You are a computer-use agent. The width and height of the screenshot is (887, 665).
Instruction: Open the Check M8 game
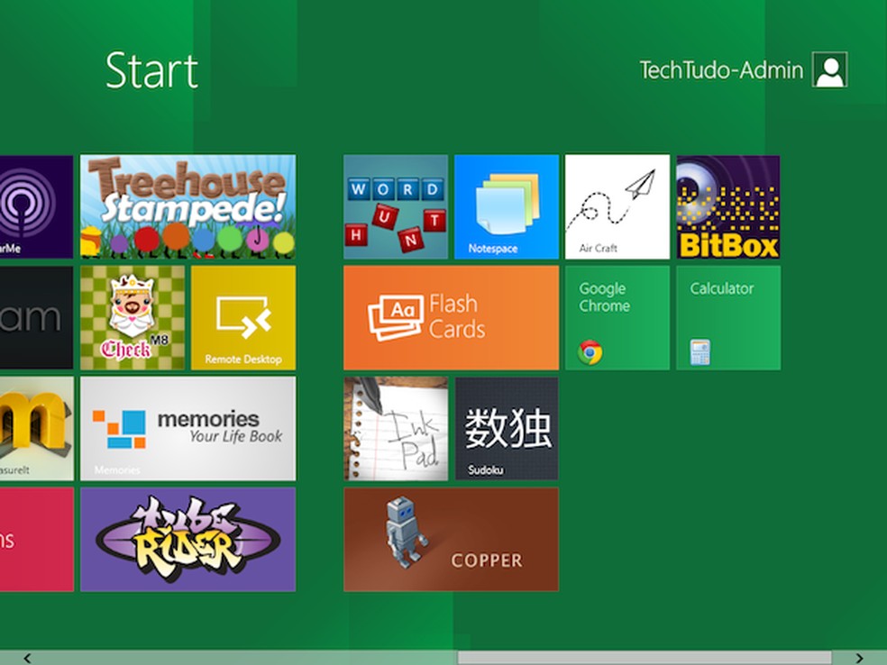click(132, 316)
